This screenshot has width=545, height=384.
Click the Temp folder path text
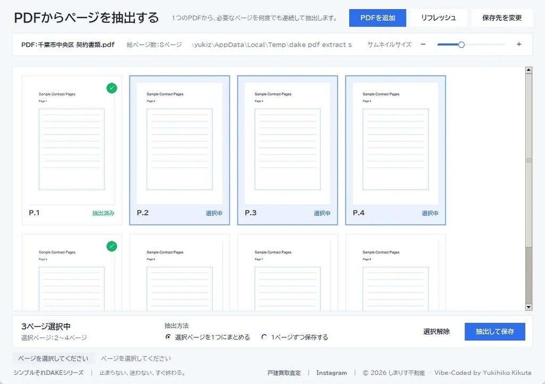click(x=272, y=45)
